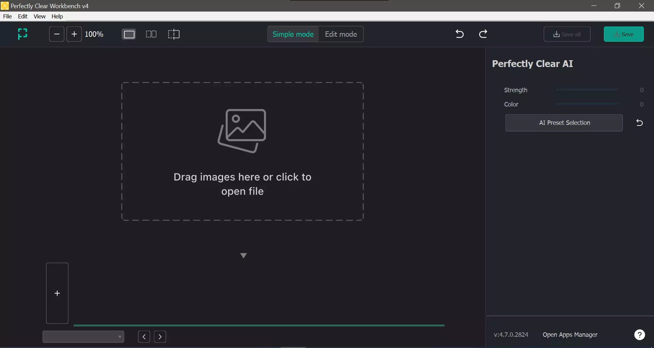Close the Perfectly Clear Workbench window
654x348 pixels.
coord(641,6)
